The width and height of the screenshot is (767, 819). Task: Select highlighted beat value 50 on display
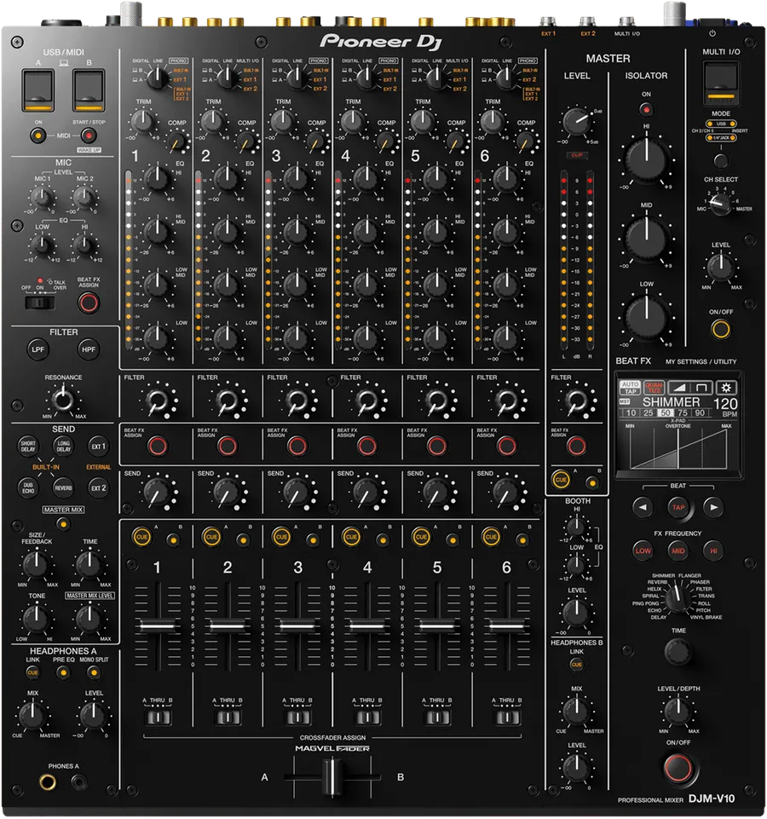pos(665,412)
